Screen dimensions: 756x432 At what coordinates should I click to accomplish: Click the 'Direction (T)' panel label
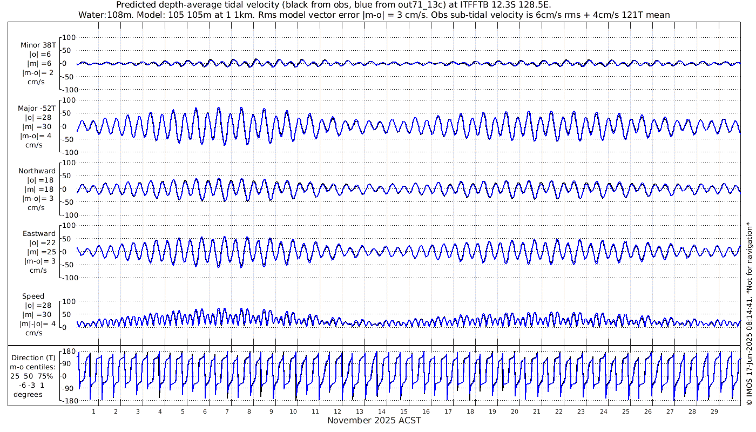click(x=33, y=357)
